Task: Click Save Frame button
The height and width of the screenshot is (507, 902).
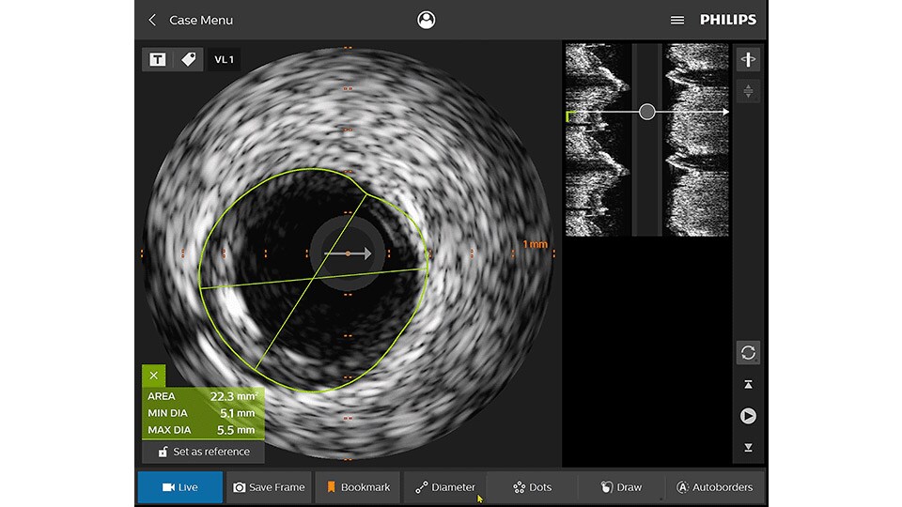Action: coord(269,487)
